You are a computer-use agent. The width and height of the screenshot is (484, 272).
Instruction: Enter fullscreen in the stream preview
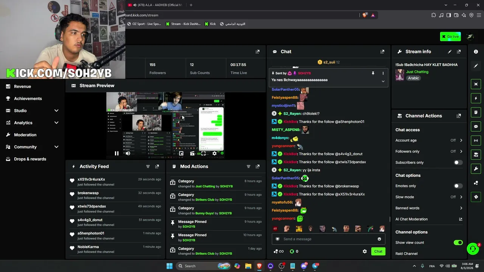click(x=203, y=153)
